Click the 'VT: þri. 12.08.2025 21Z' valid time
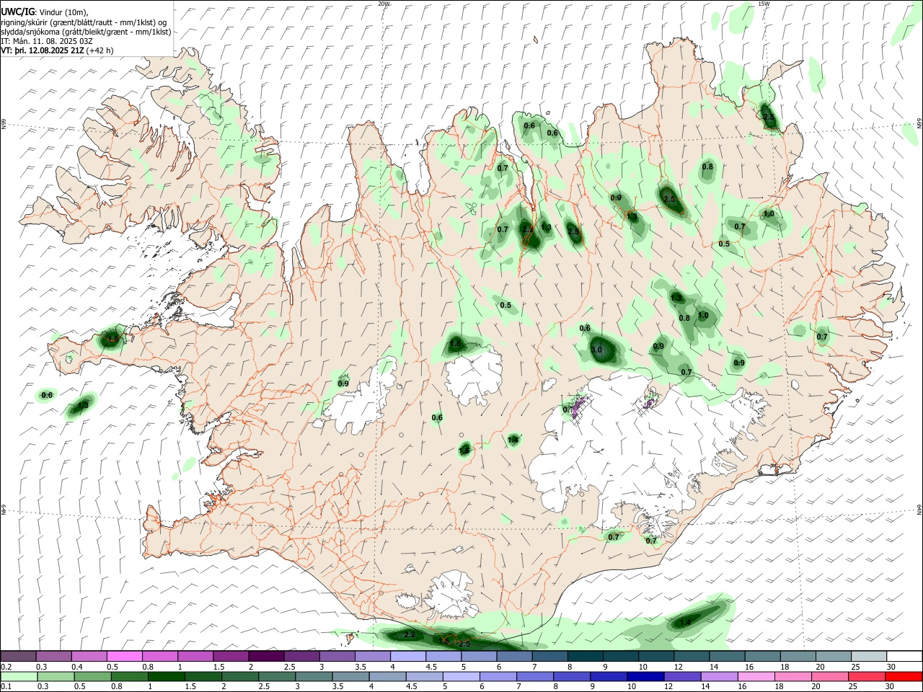The image size is (923, 692). tap(43, 50)
